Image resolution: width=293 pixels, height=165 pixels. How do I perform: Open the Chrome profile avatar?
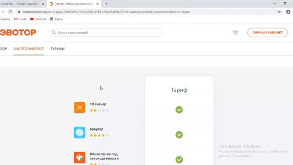tap(288, 12)
